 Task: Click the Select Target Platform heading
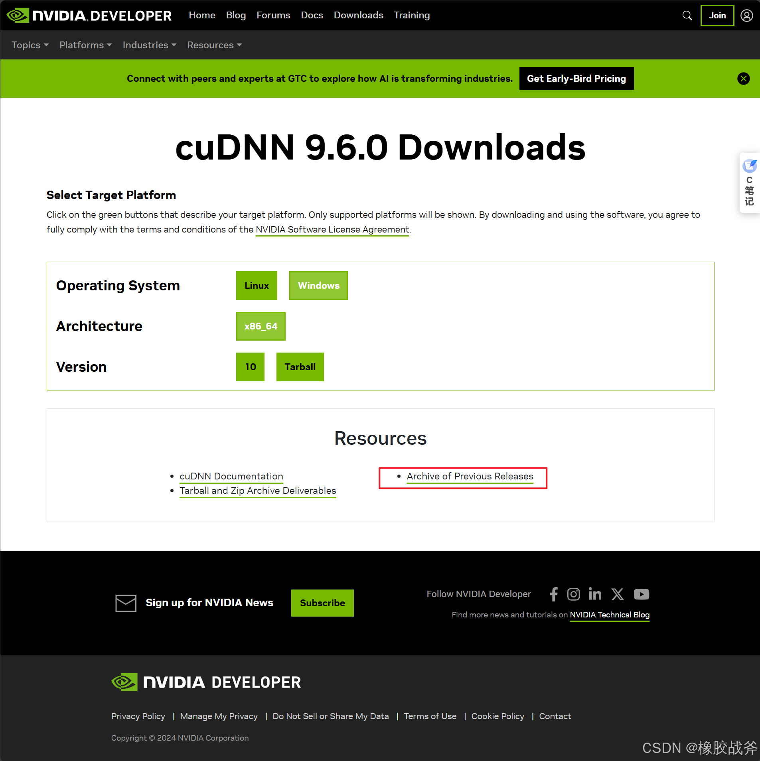pyautogui.click(x=111, y=195)
